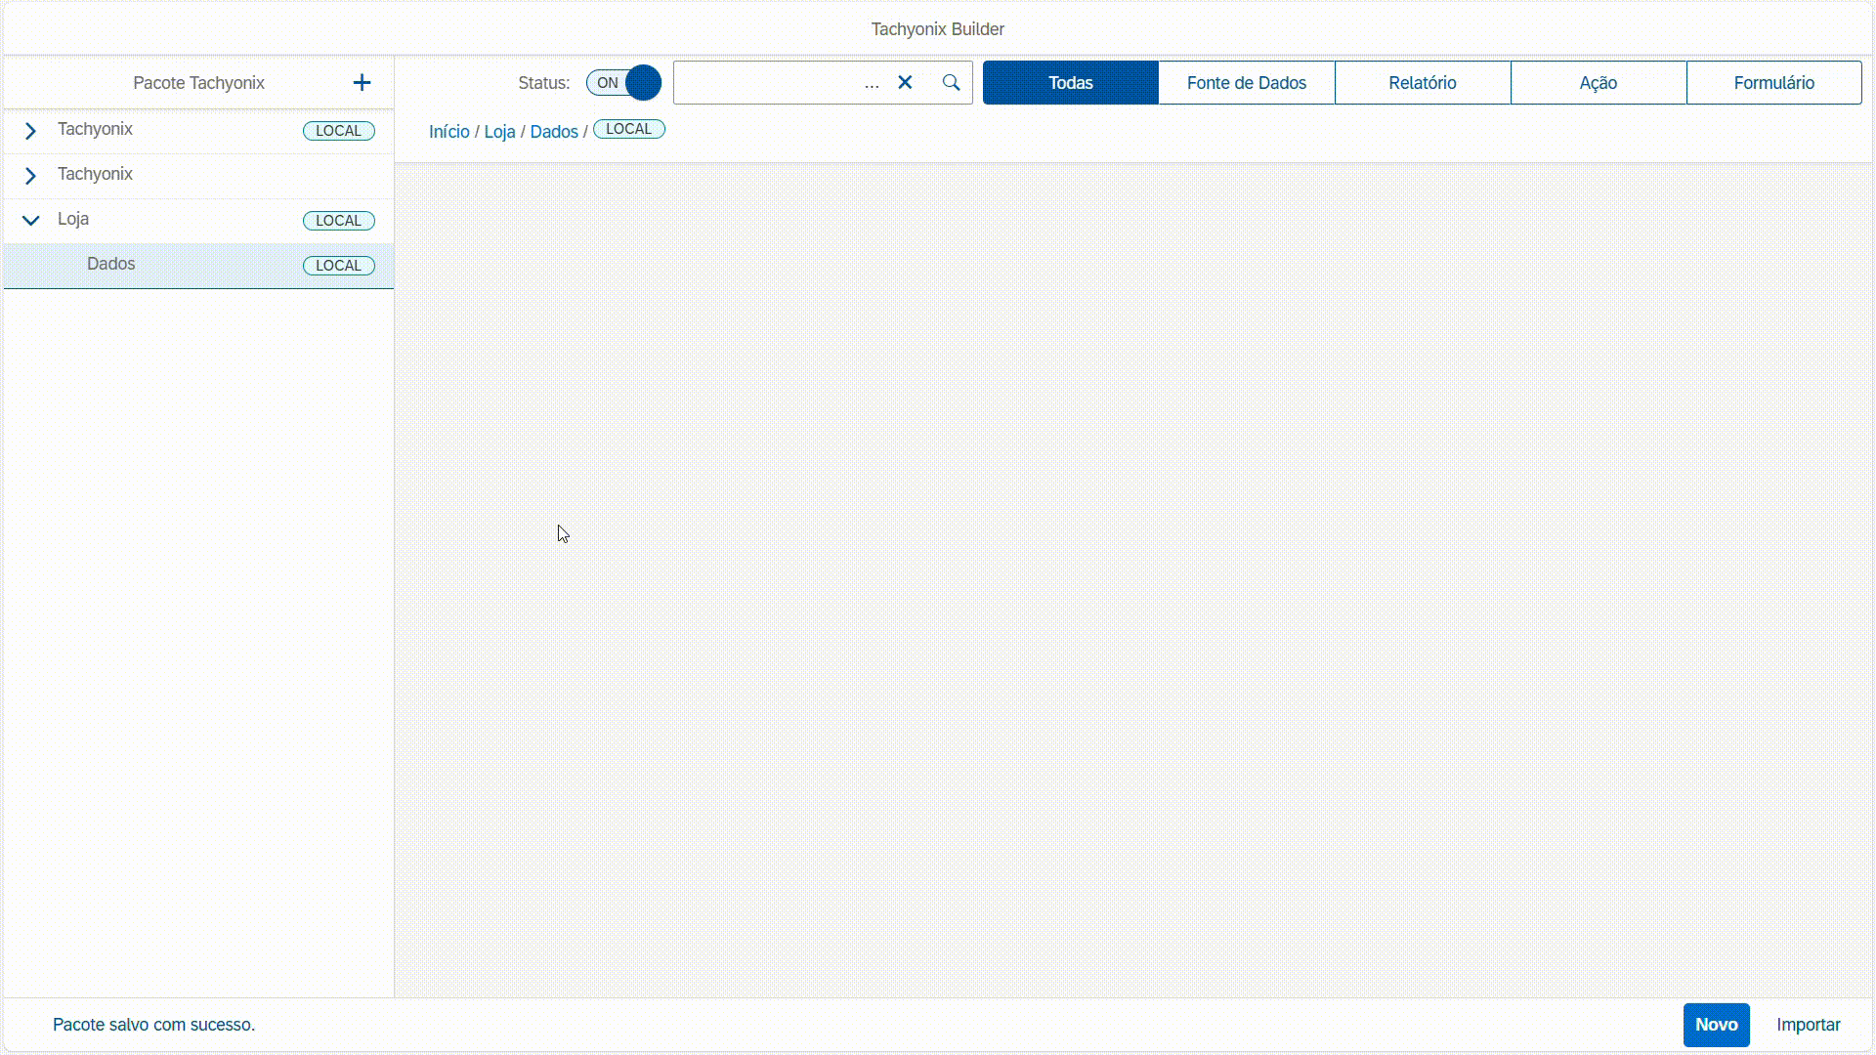Open the Formulário tab
This screenshot has width=1876, height=1055.
pyautogui.click(x=1773, y=83)
